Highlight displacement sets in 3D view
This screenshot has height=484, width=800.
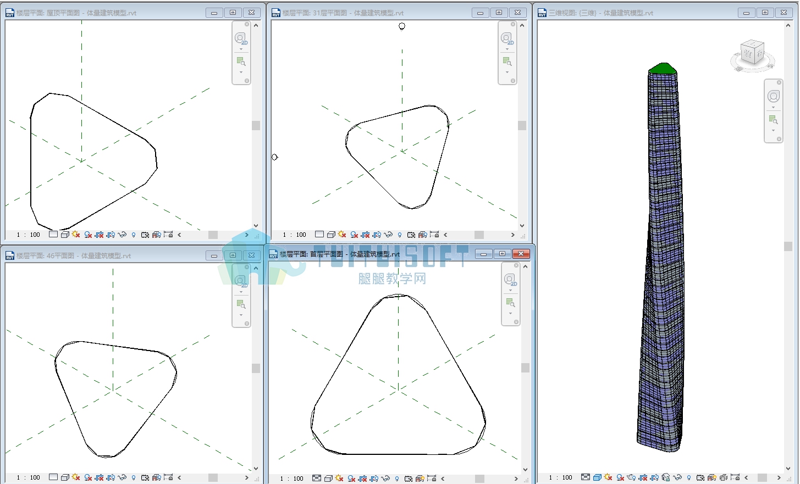coord(724,477)
